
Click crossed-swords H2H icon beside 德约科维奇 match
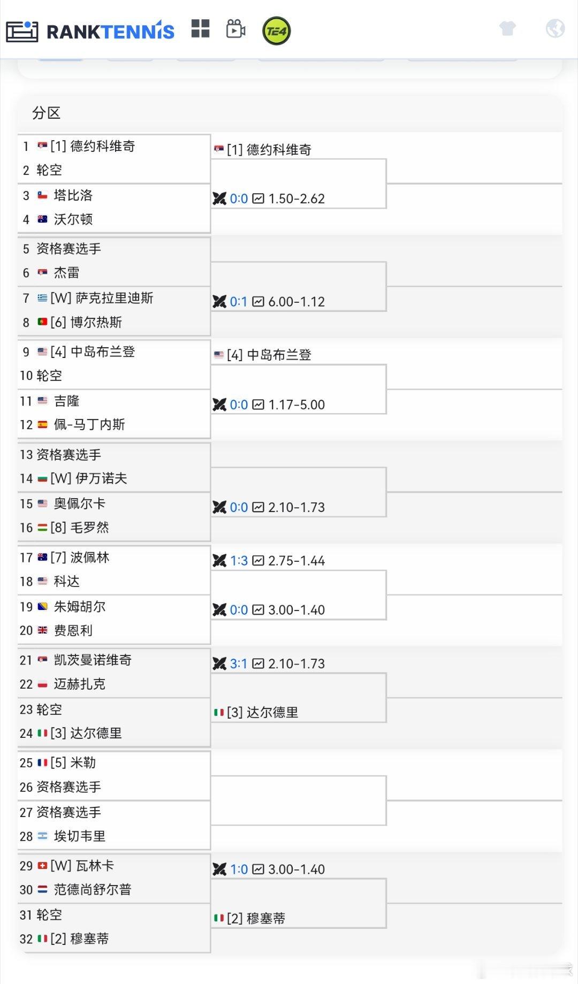pyautogui.click(x=220, y=199)
